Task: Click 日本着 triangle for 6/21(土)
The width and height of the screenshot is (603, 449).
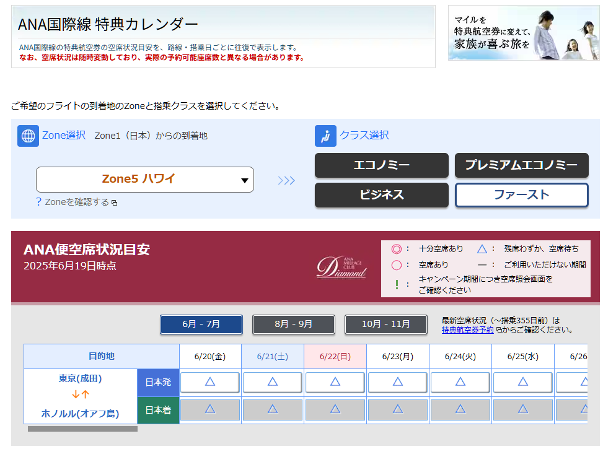Action: (x=273, y=409)
